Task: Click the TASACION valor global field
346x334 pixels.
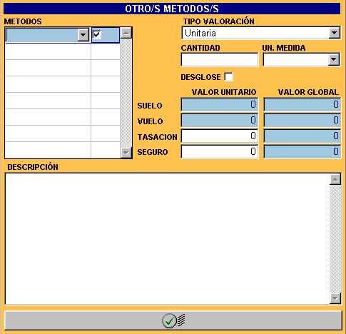Action: 302,136
